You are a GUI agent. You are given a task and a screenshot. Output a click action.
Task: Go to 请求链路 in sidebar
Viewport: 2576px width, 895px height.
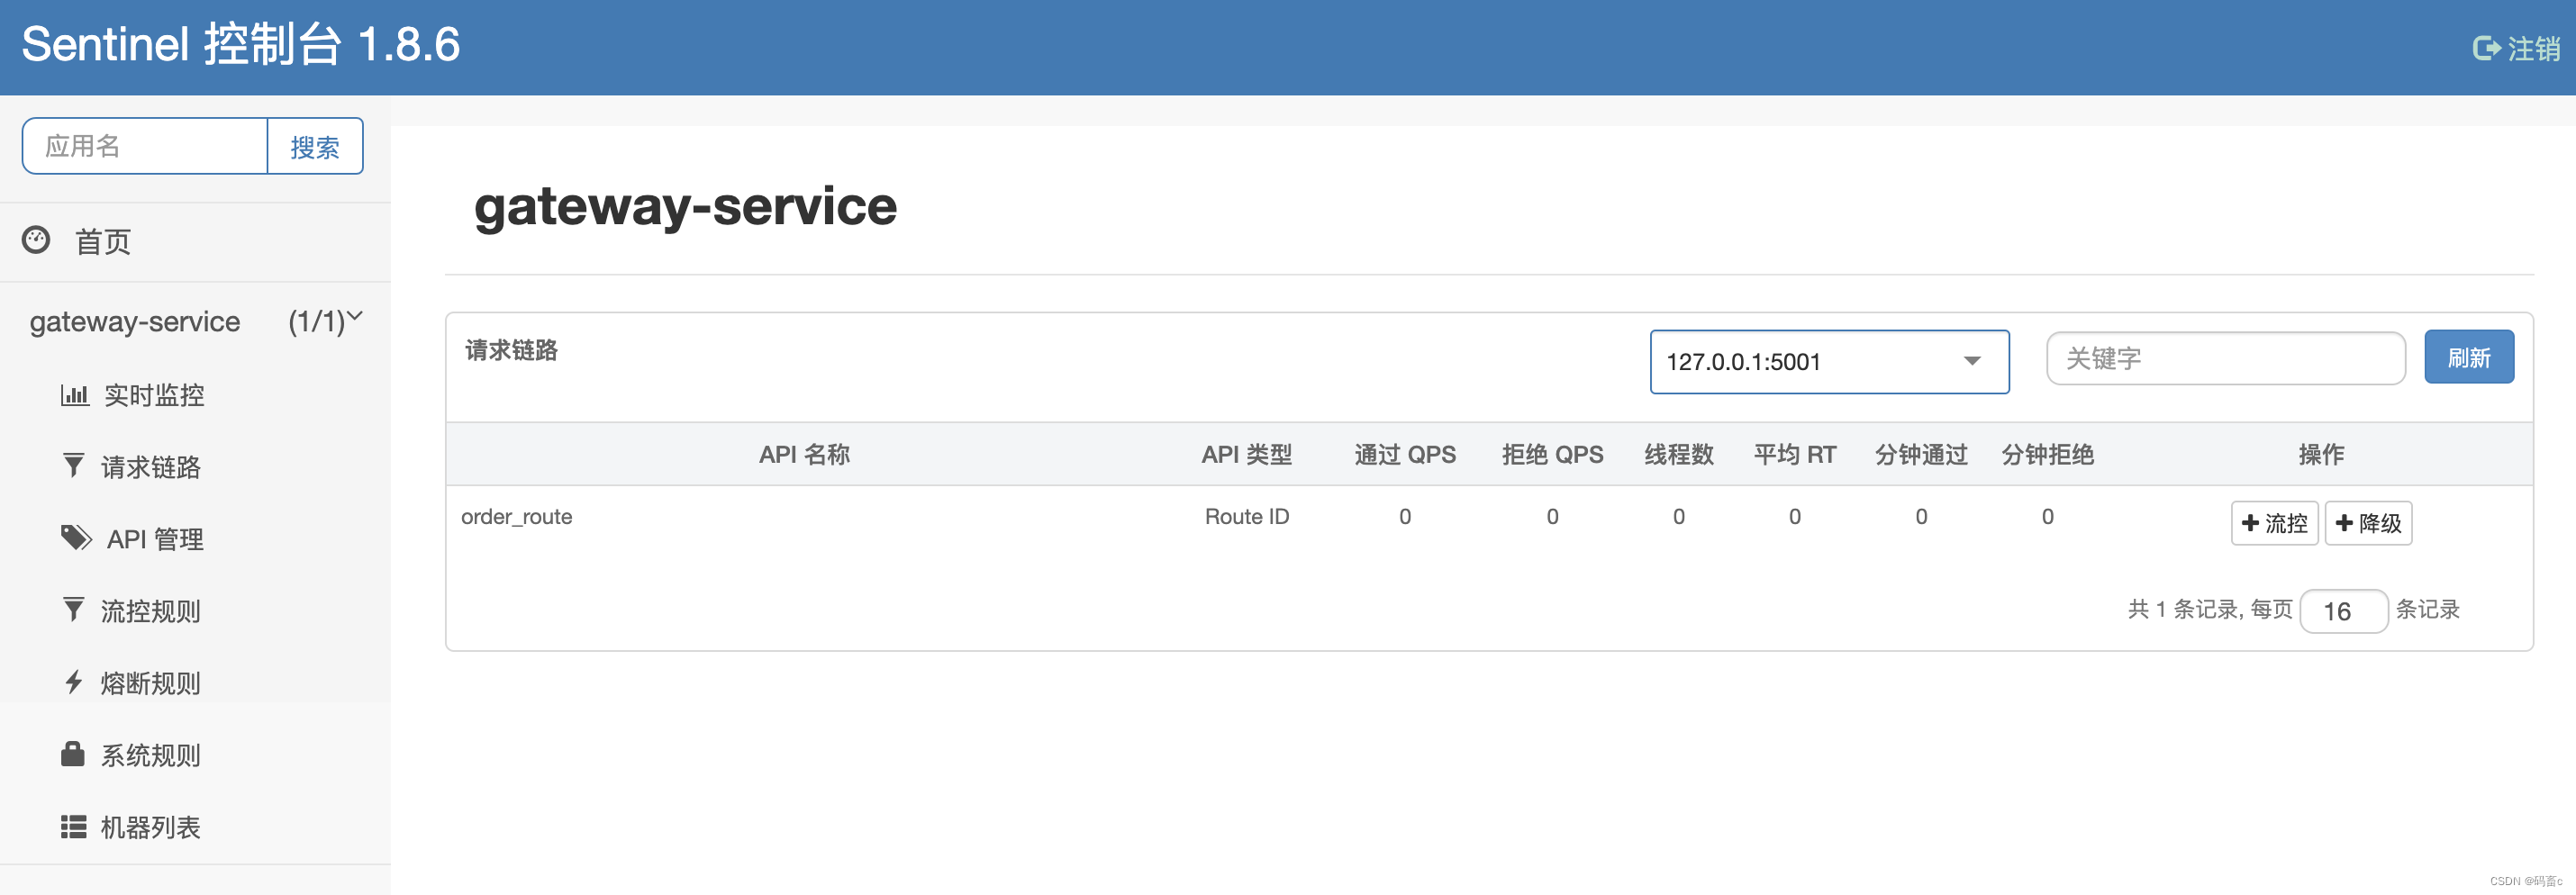[151, 467]
